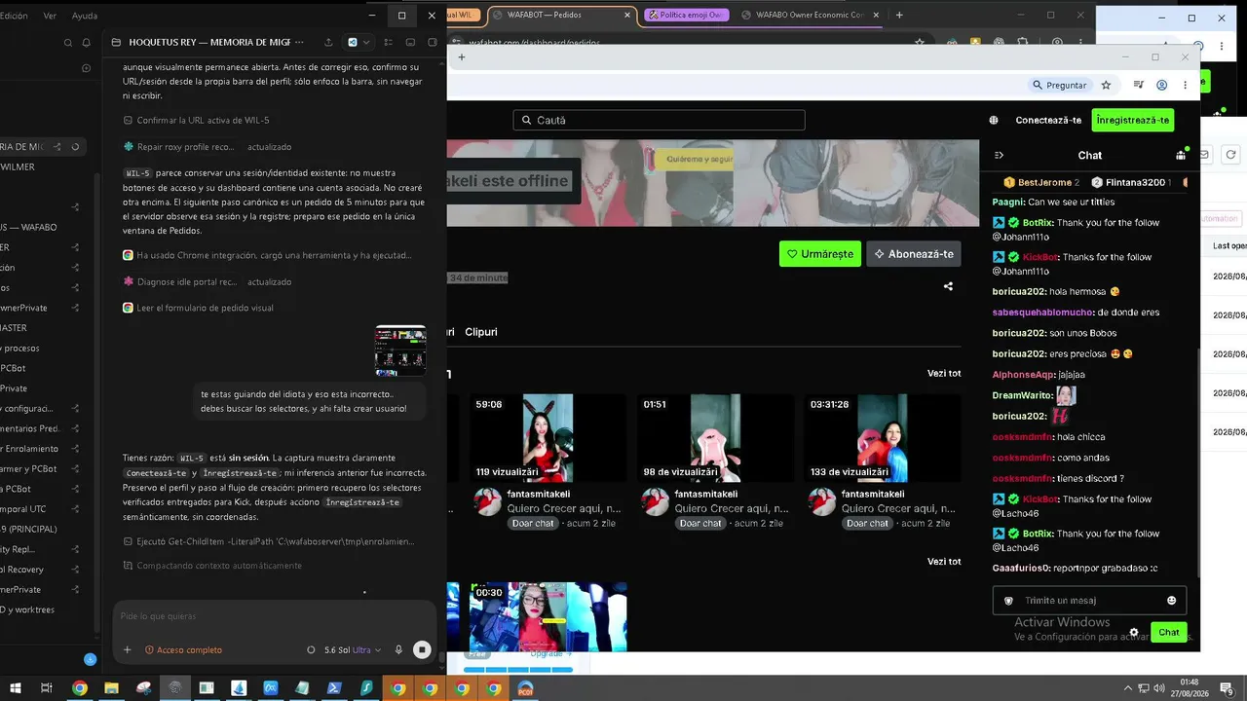Send message with the green Chat button
Screen dimensions: 1247x701
click(x=1169, y=632)
